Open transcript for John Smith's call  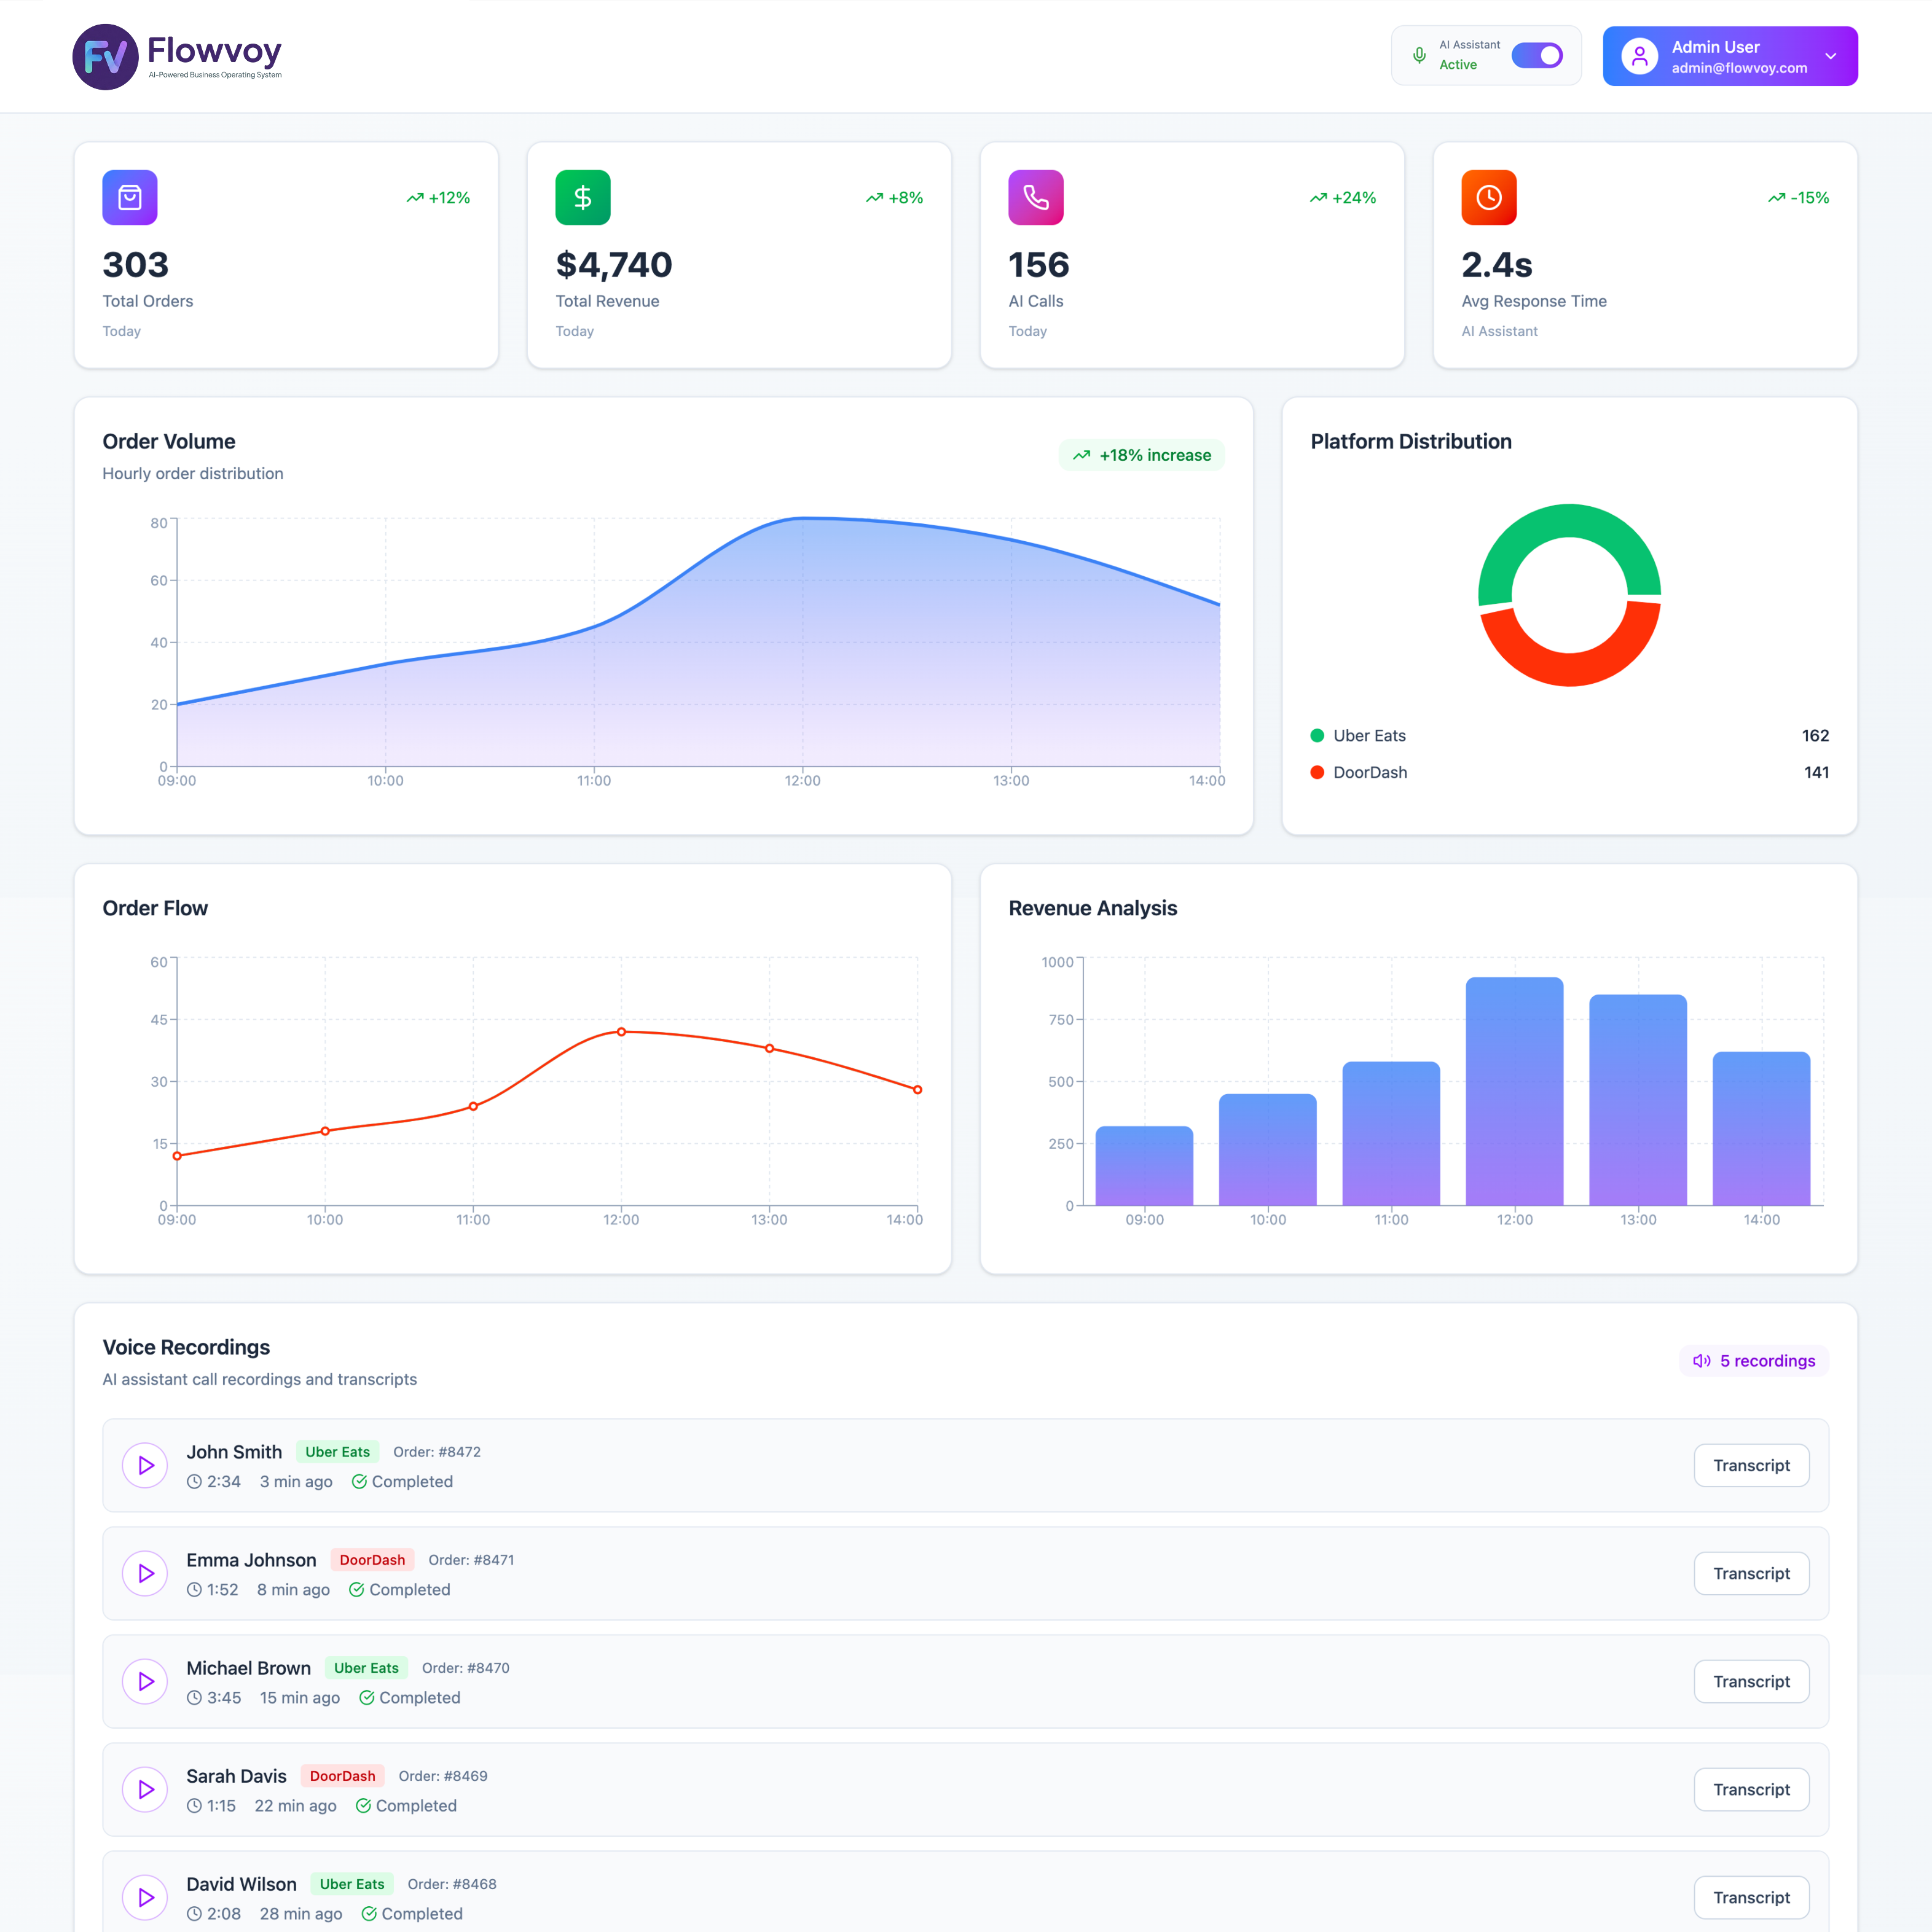(x=1751, y=1466)
